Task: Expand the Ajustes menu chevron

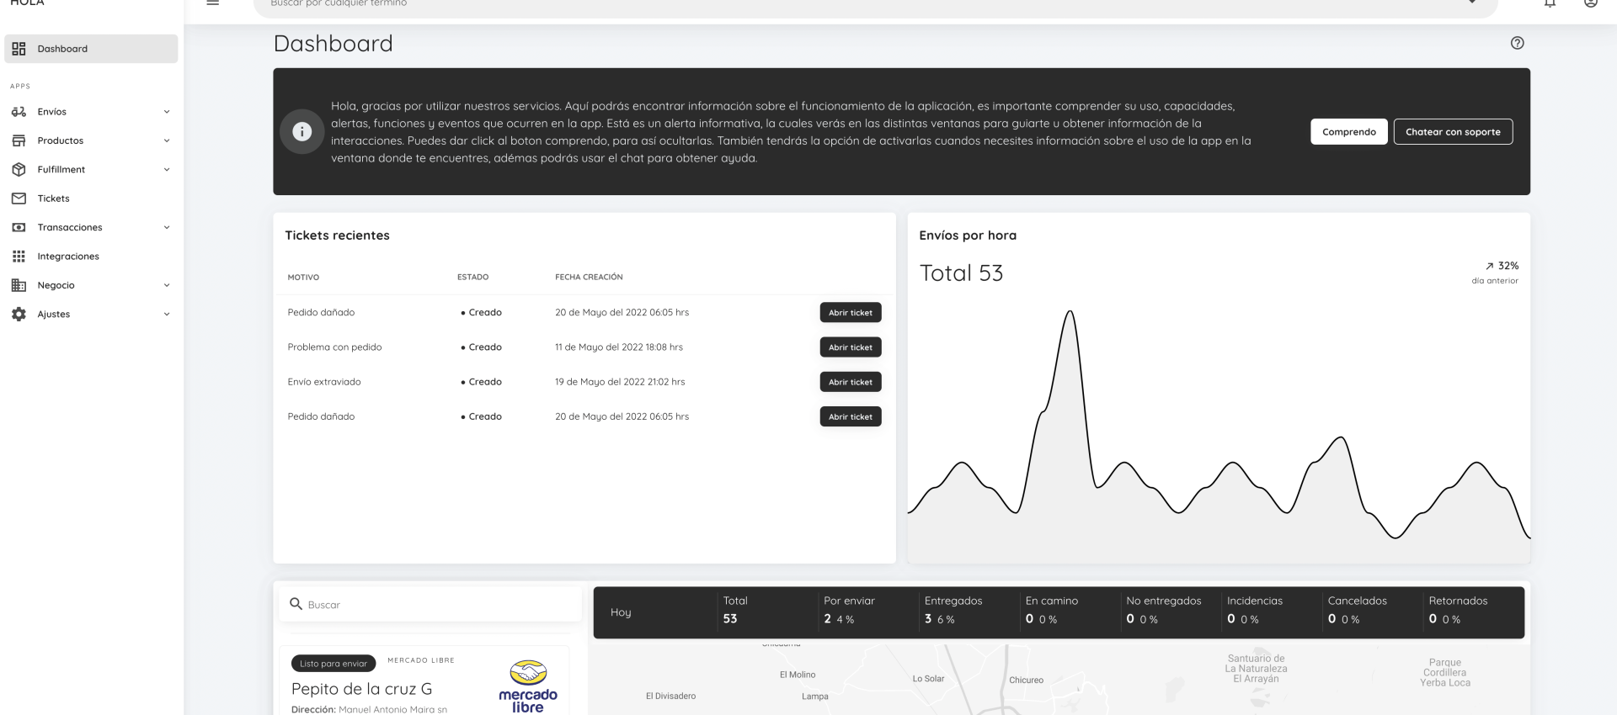Action: click(167, 314)
